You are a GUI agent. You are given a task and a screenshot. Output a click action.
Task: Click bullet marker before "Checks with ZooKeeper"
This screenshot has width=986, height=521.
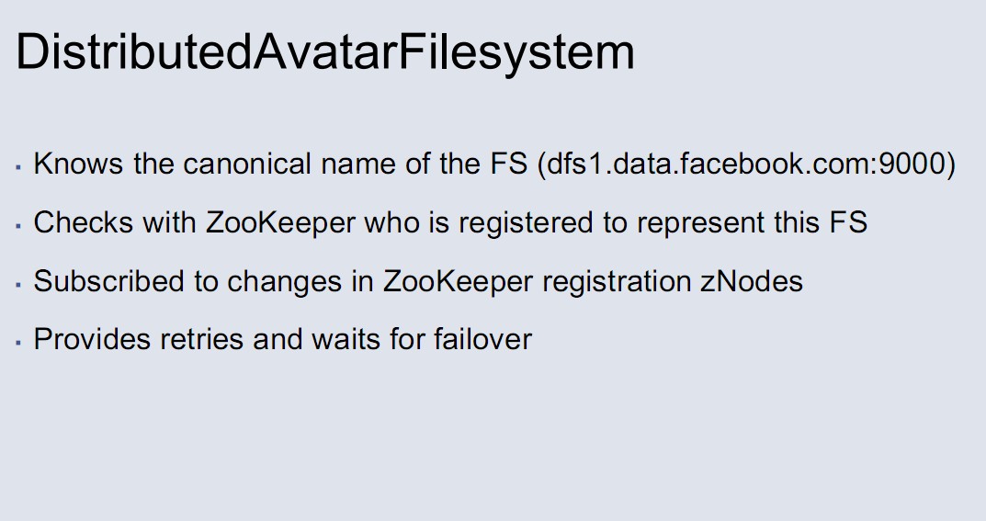(18, 225)
